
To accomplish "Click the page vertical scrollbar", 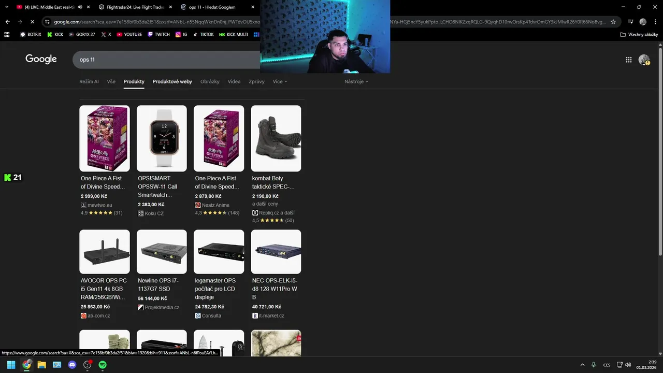I will 660,150.
